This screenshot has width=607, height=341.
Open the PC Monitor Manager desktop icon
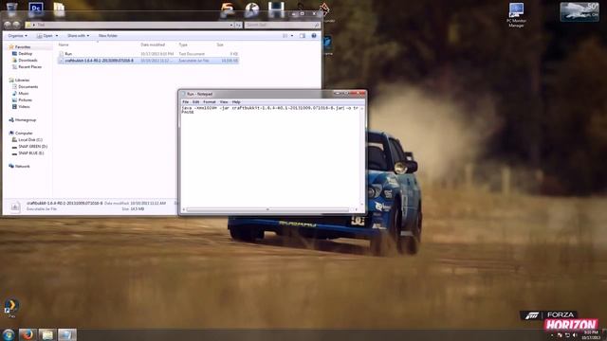516,15
